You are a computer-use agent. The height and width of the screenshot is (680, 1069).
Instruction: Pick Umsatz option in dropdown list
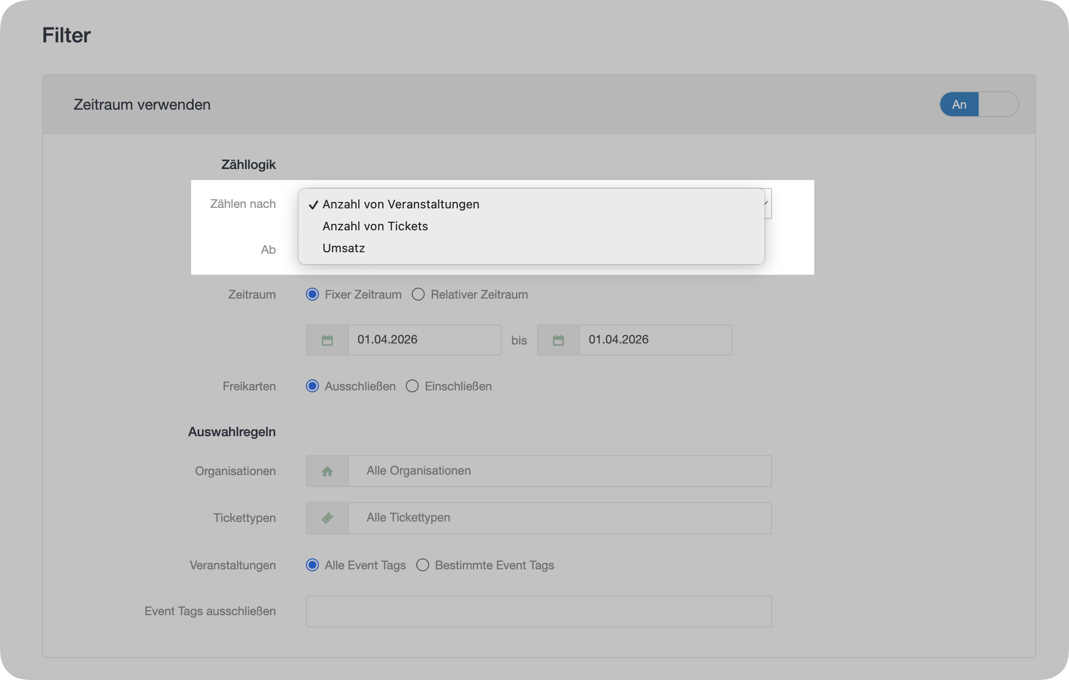click(x=343, y=248)
